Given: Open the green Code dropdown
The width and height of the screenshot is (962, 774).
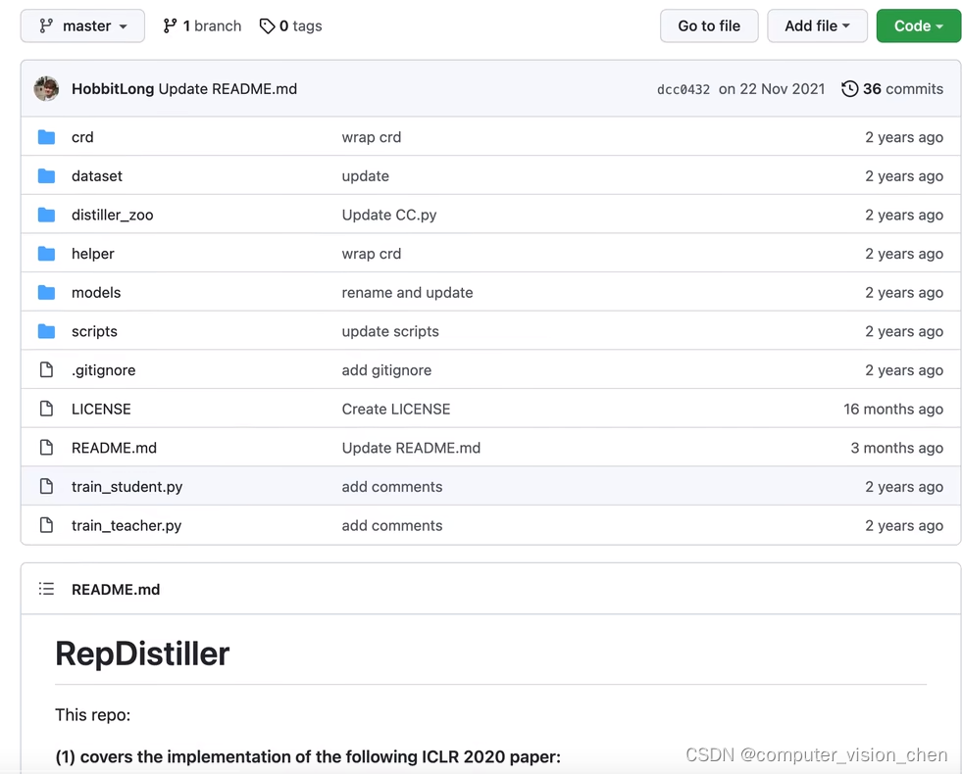Looking at the screenshot, I should [x=919, y=25].
